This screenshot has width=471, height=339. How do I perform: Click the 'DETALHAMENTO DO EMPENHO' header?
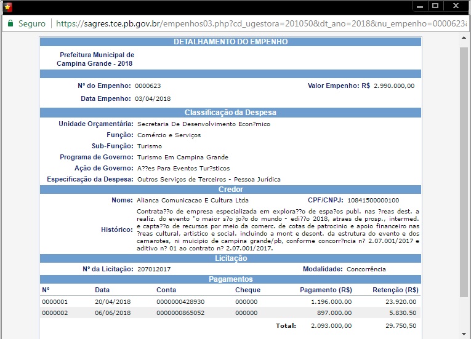(231, 42)
